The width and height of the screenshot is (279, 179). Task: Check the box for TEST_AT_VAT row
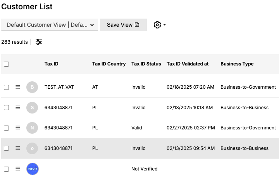tap(7, 87)
